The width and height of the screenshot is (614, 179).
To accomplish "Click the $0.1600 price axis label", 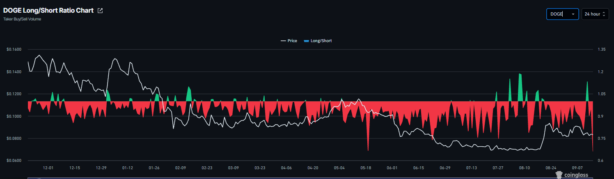I will click(x=14, y=49).
